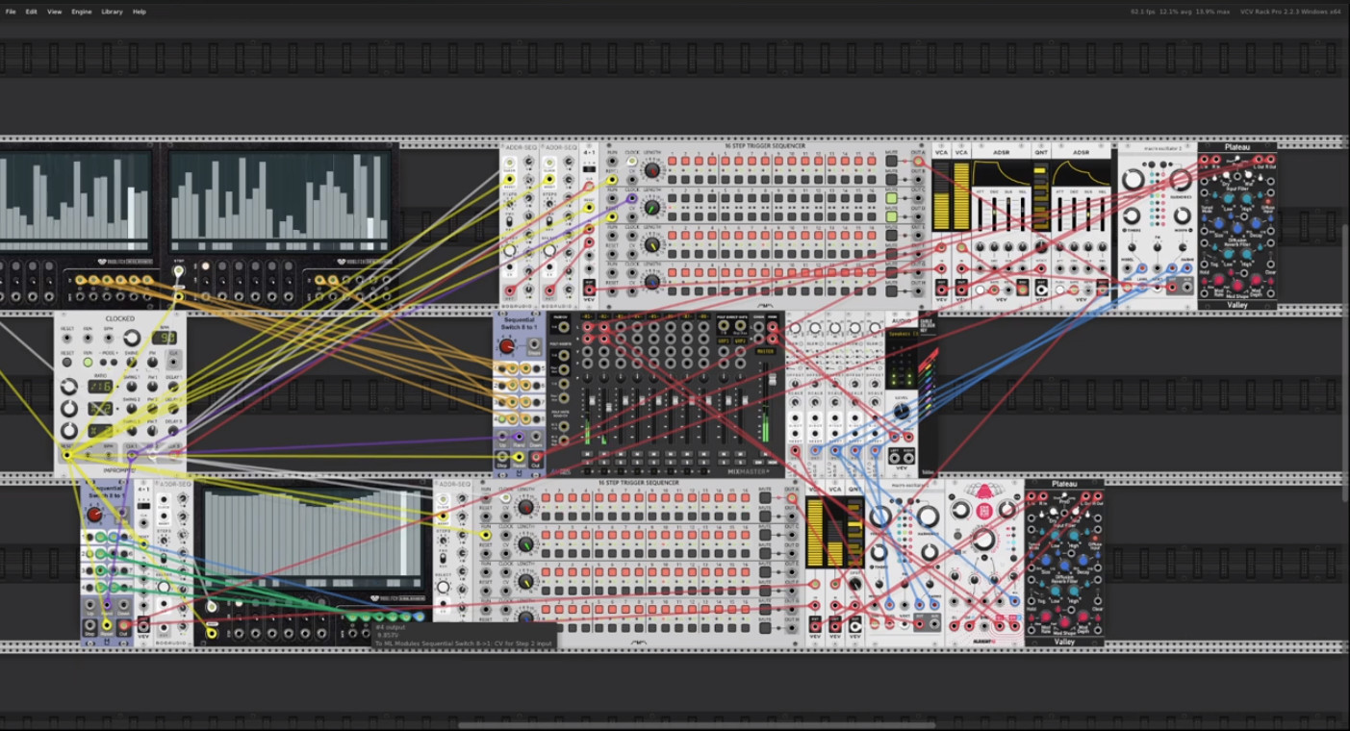Open the Edit menu
Viewport: 1350px width, 731px height.
[x=32, y=12]
